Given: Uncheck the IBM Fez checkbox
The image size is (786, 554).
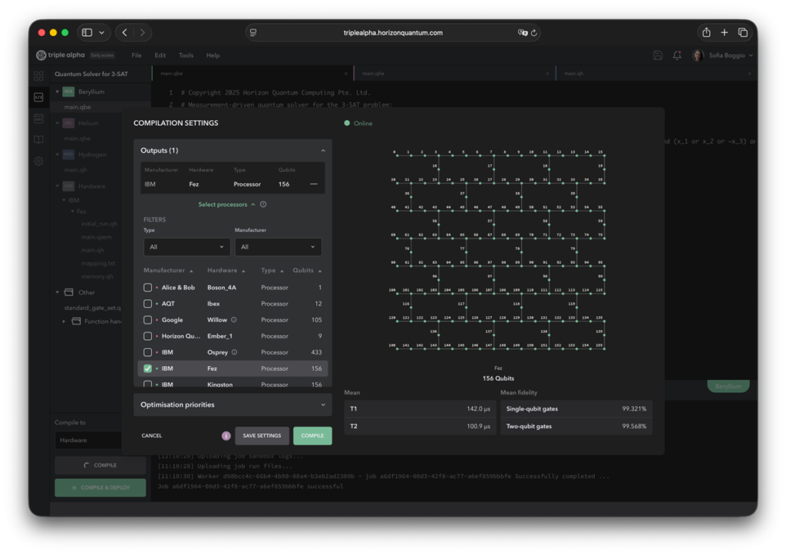Looking at the screenshot, I should click(x=147, y=368).
